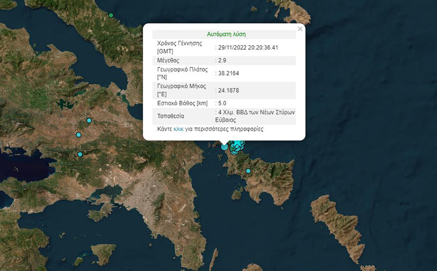Click the isolated earthquake marker in southern Evia
The width and height of the screenshot is (437, 271).
248,171
